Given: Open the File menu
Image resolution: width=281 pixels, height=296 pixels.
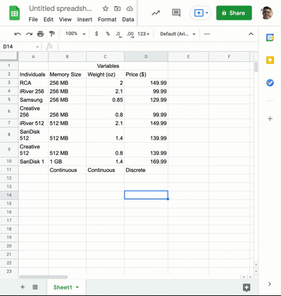Looking at the screenshot, I should [33, 19].
